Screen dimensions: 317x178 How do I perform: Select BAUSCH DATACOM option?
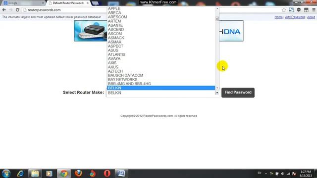click(x=161, y=76)
